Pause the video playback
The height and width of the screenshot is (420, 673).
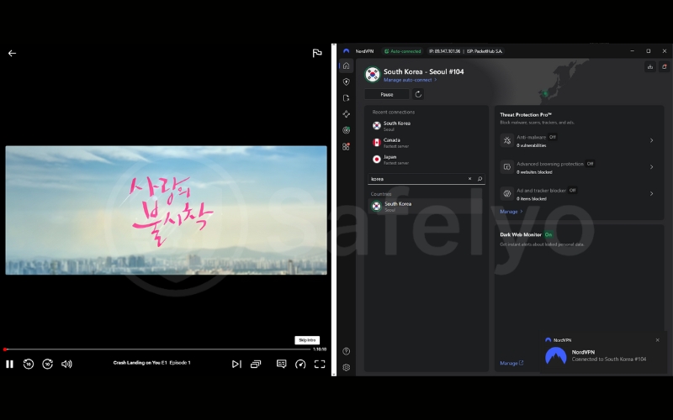[9, 364]
